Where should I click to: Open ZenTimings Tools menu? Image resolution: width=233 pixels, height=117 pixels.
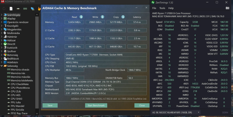(162, 8)
